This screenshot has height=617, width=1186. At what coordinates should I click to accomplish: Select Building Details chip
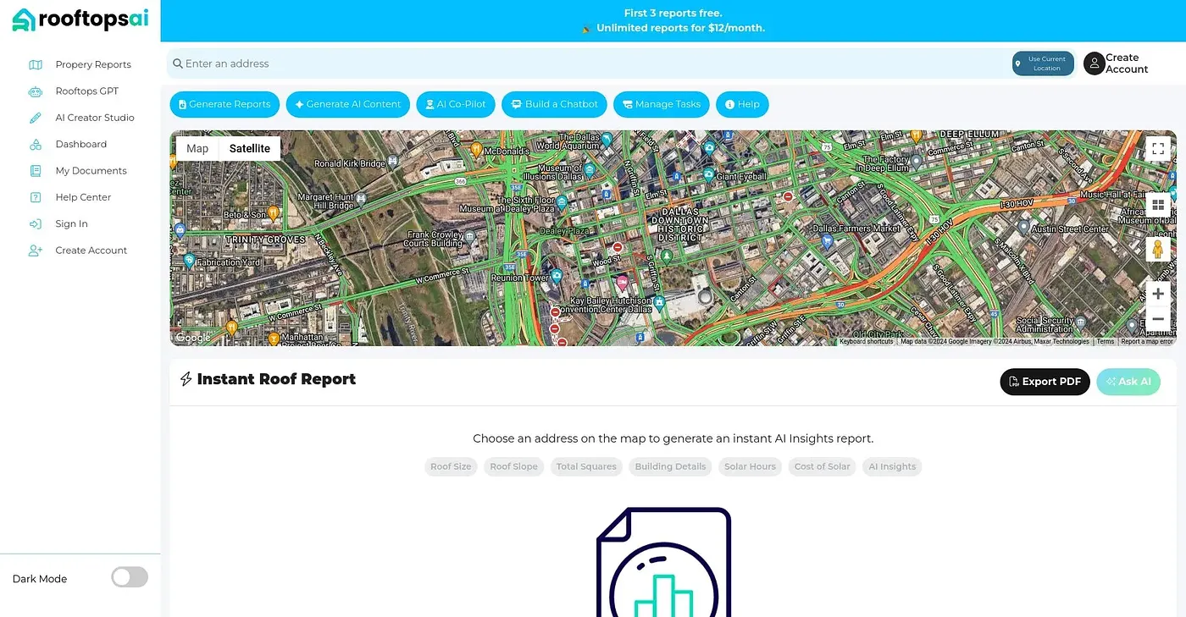(670, 466)
